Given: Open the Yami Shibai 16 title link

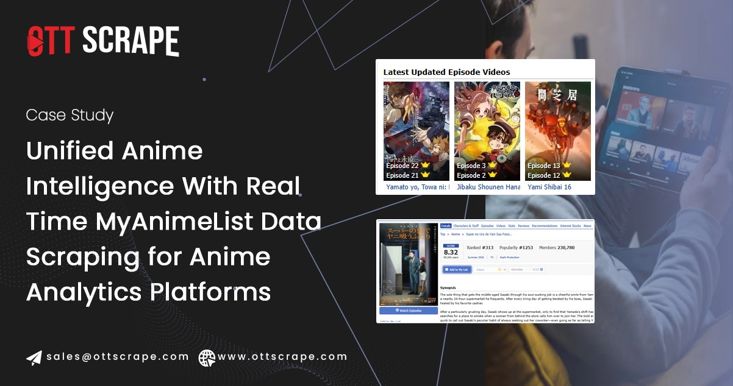Looking at the screenshot, I should pos(549,187).
